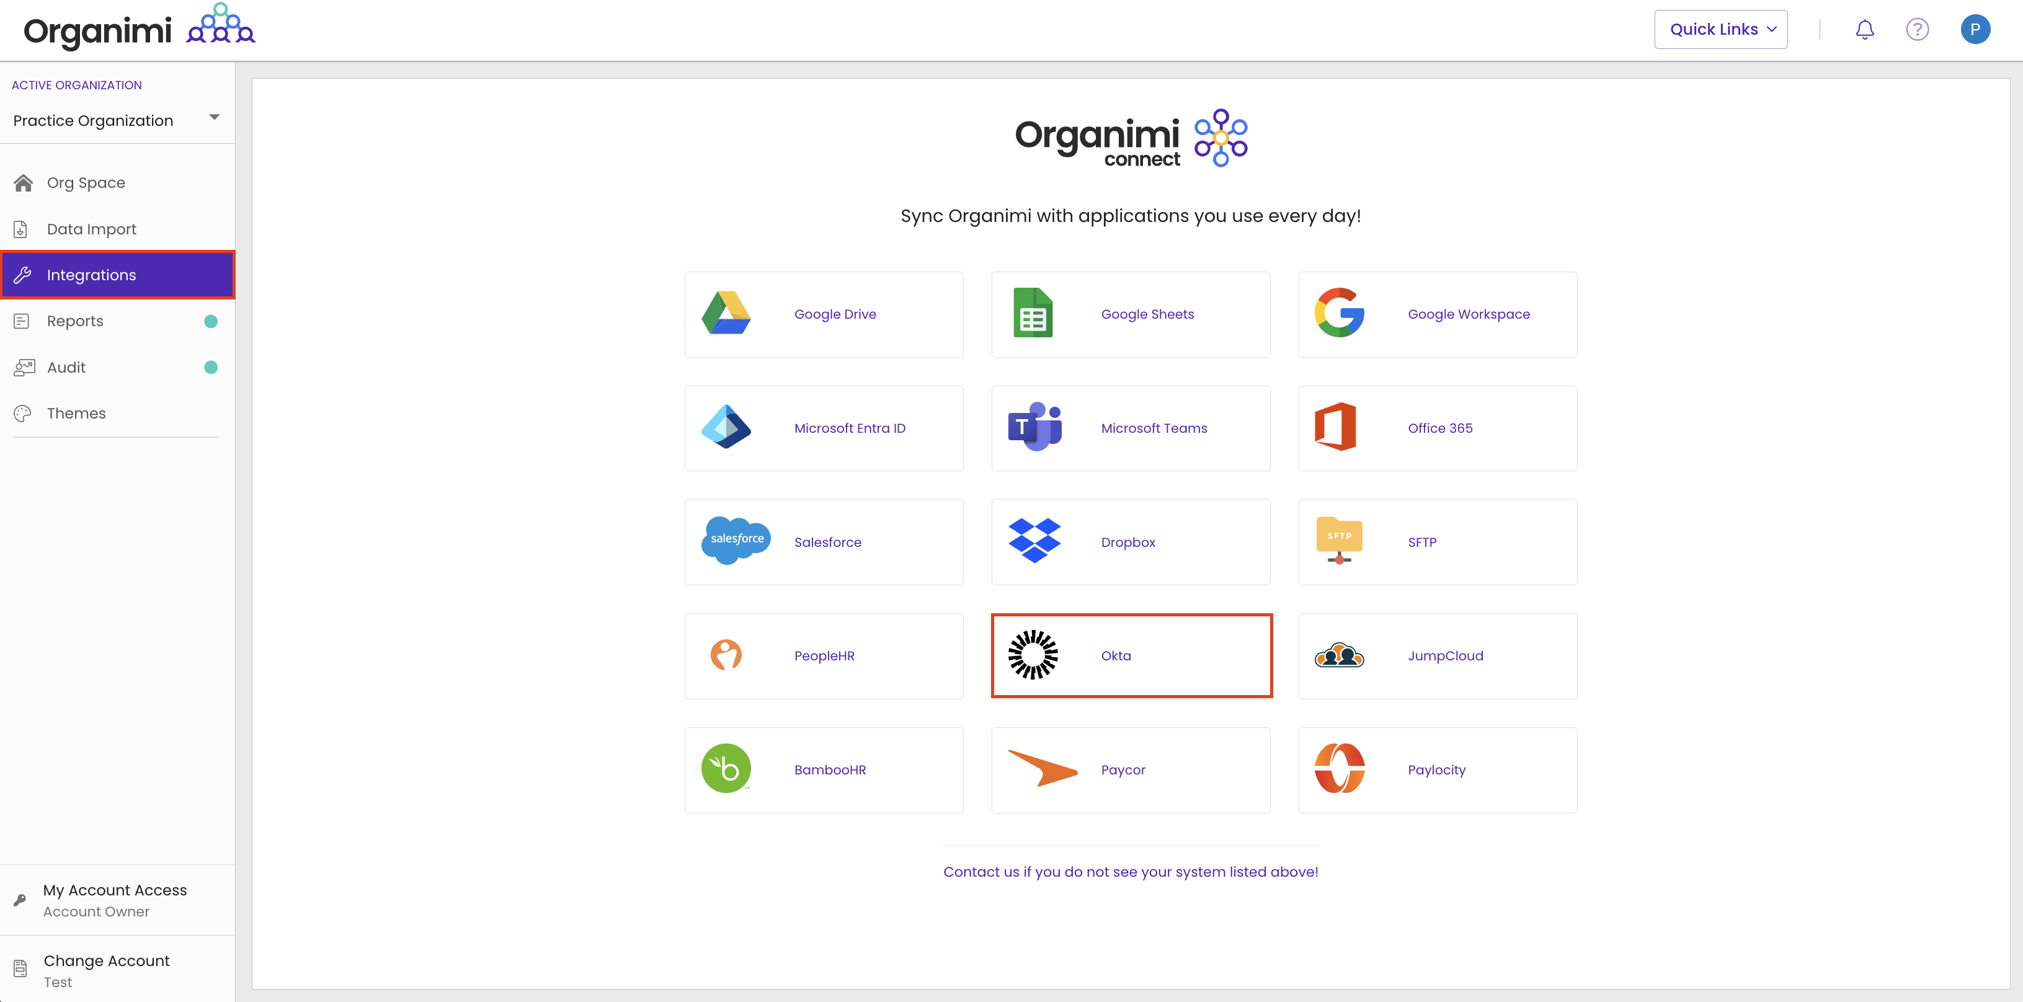Open the user profile avatar P

(x=1974, y=30)
